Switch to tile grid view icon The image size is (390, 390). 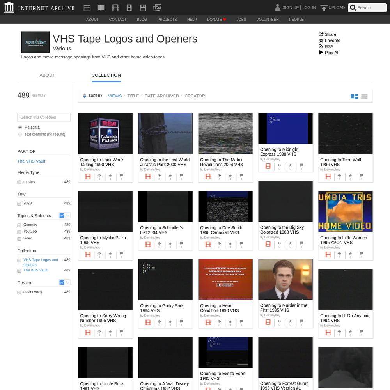(x=354, y=96)
